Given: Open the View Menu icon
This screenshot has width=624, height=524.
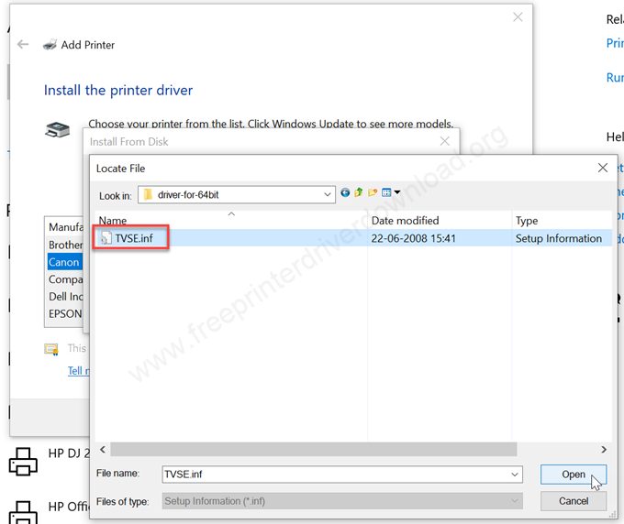Looking at the screenshot, I should coord(386,192).
